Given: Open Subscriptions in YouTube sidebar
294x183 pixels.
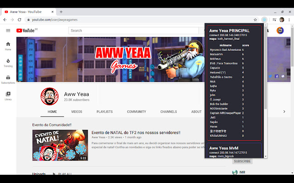Looking at the screenshot, I should [x=8, y=80].
